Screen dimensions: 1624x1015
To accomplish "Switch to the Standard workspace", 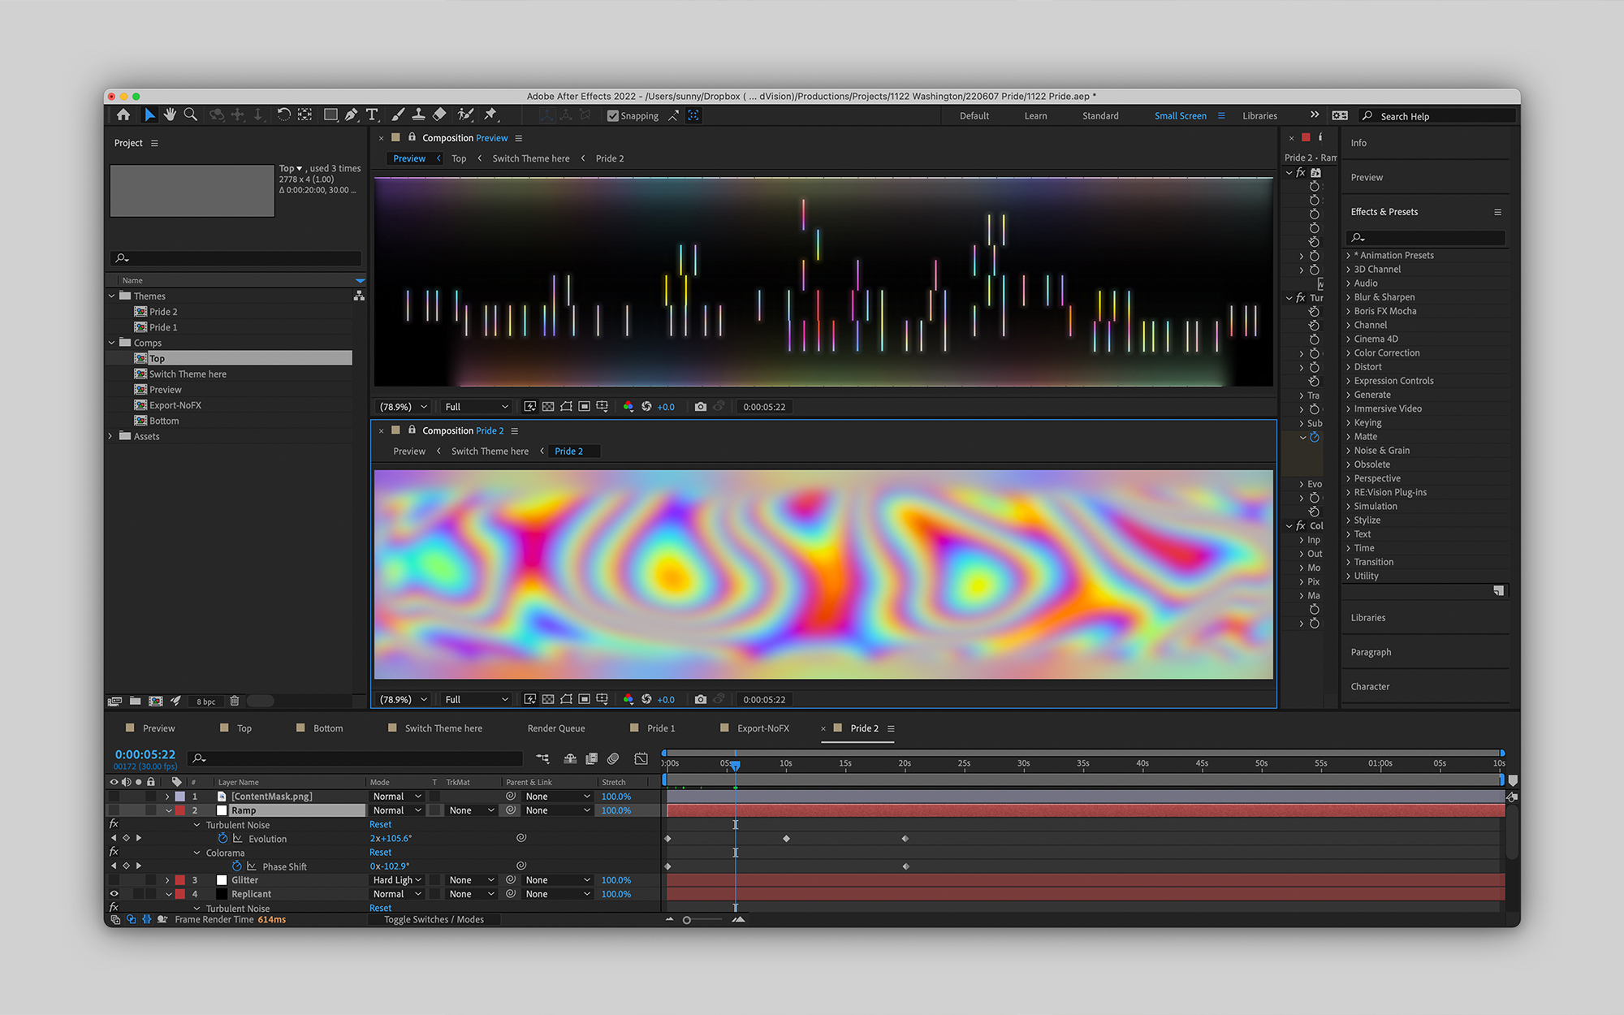I will pos(1099,116).
